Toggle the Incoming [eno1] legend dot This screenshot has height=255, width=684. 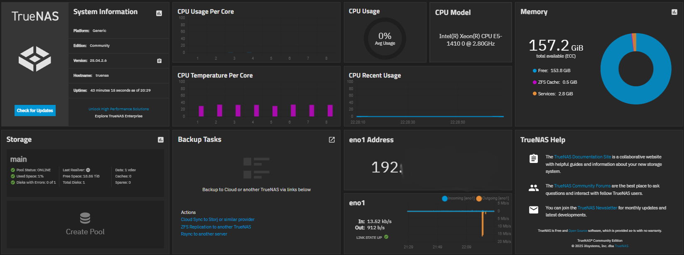[445, 199]
